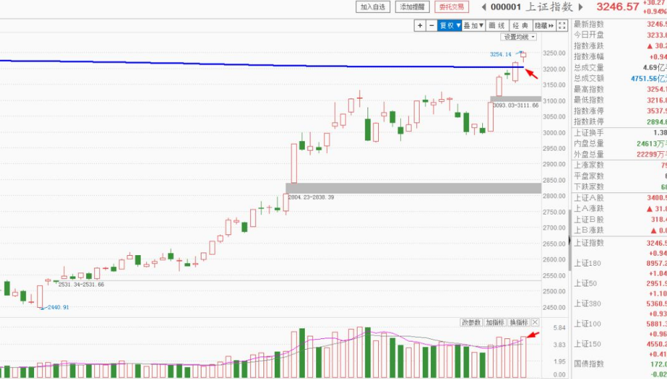The image size is (667, 379).
Task: Select the 上证A股 row
Action: pyautogui.click(x=620, y=198)
